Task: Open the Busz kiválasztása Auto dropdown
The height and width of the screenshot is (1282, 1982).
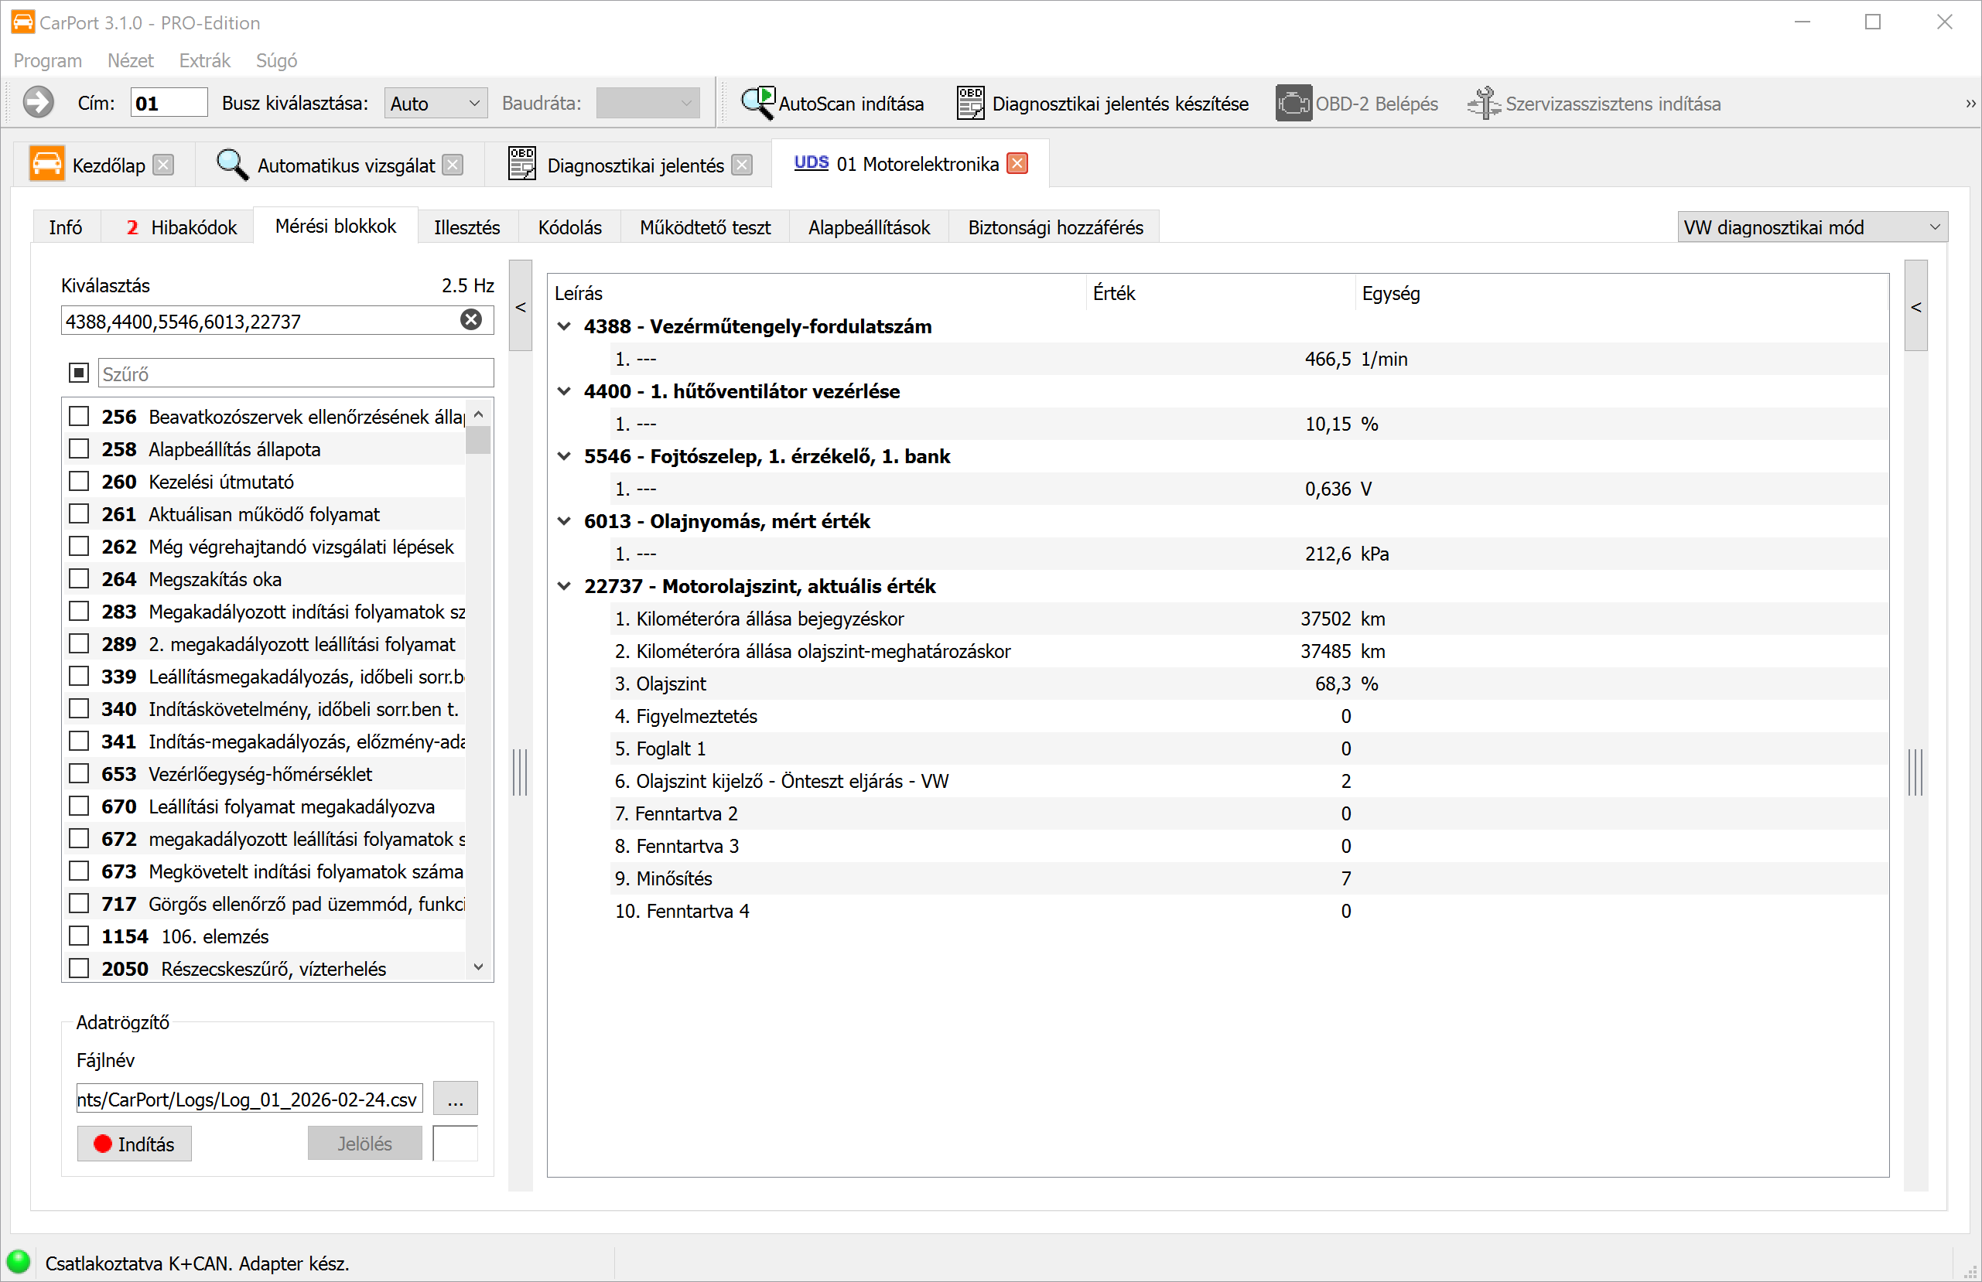Action: 435,104
